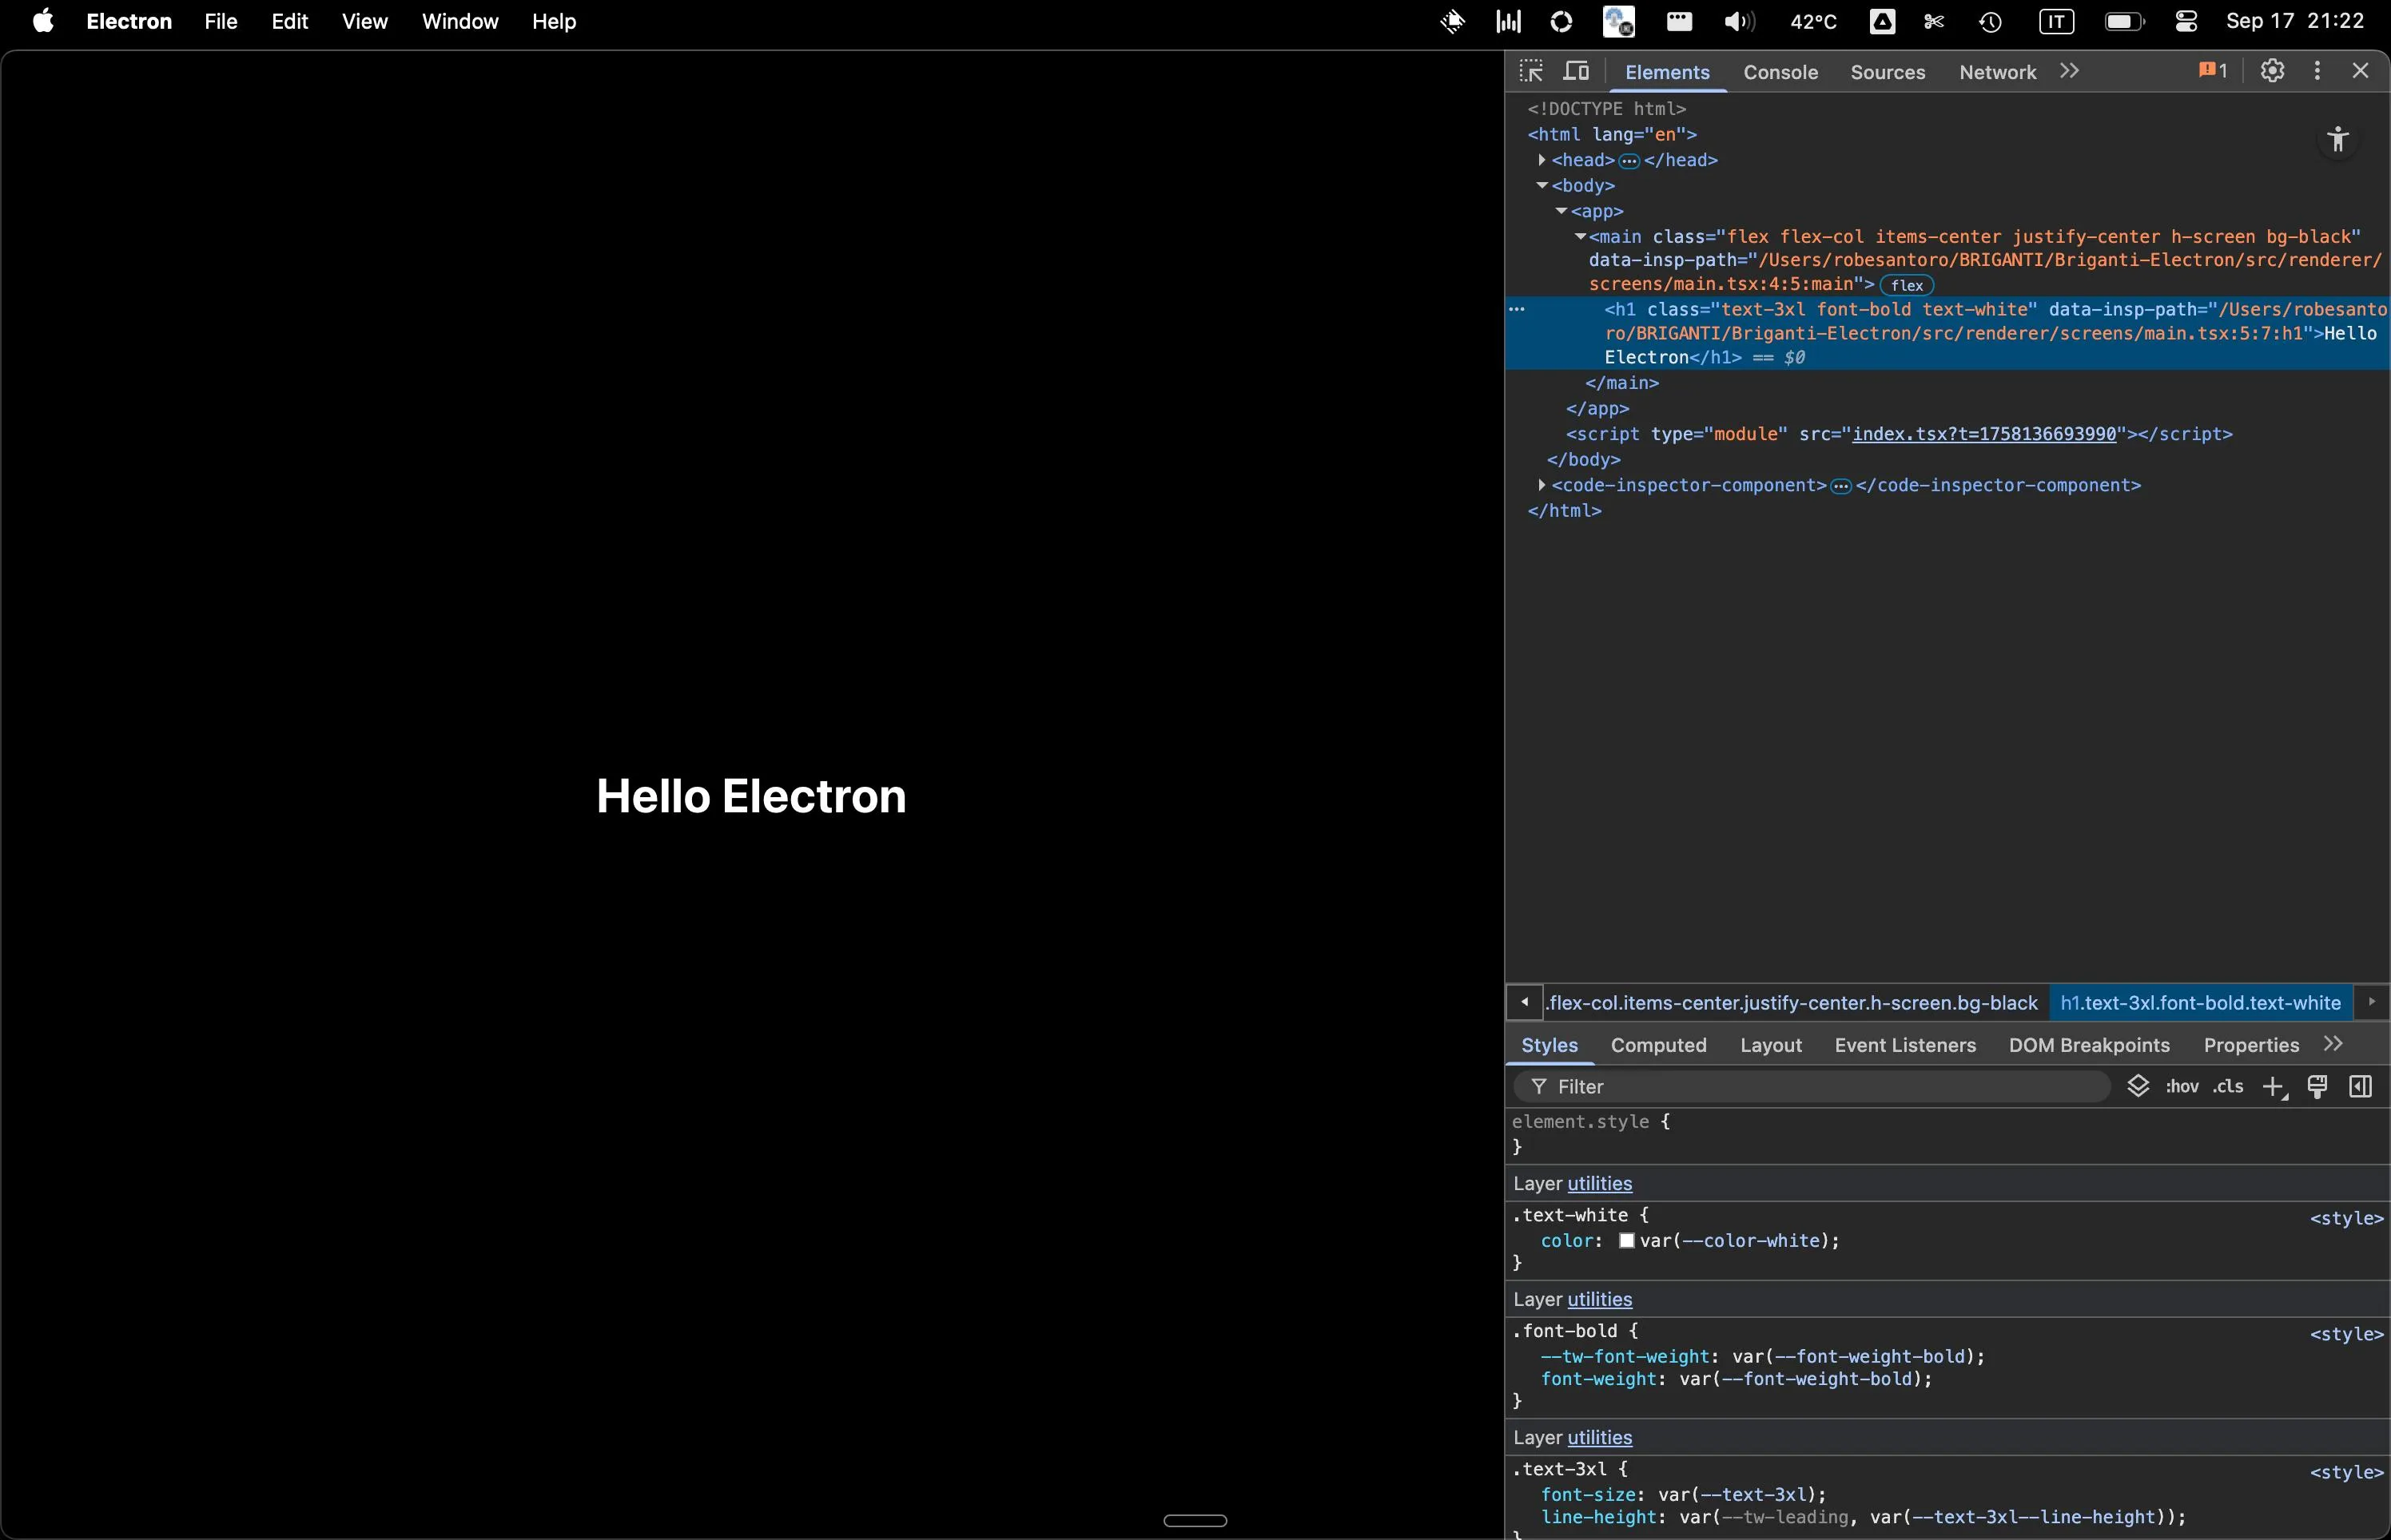Focus the styles Filter input
Viewport: 2391px width, 1540px height.
[x=1812, y=1087]
